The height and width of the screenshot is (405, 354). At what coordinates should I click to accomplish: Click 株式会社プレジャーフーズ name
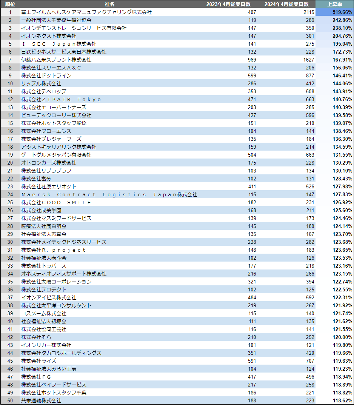51,139
